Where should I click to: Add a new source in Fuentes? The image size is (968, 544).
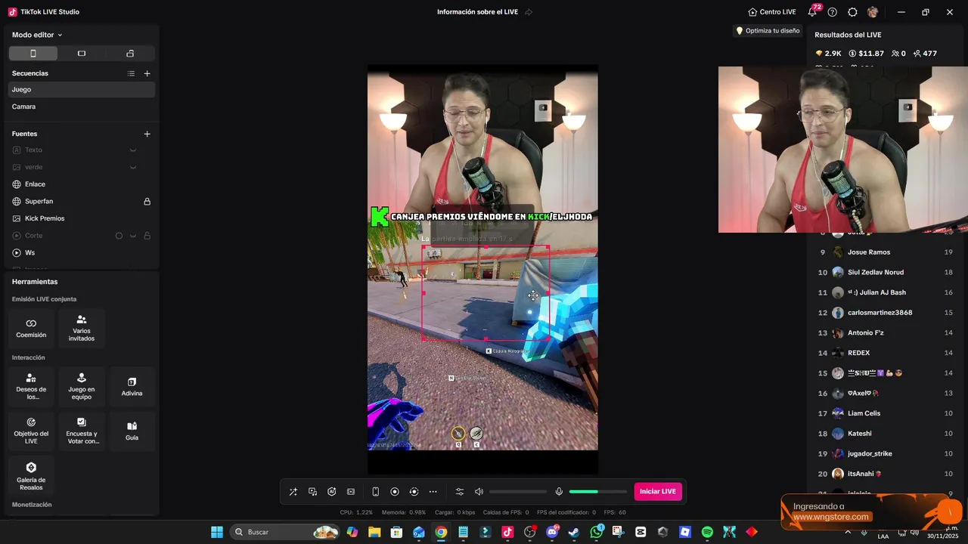pyautogui.click(x=147, y=134)
